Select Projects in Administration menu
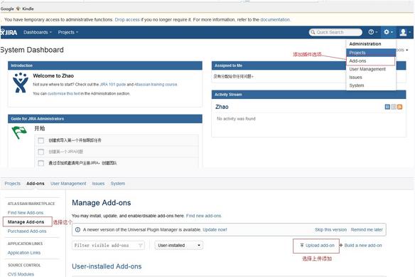The width and height of the screenshot is (415, 277). (371, 53)
